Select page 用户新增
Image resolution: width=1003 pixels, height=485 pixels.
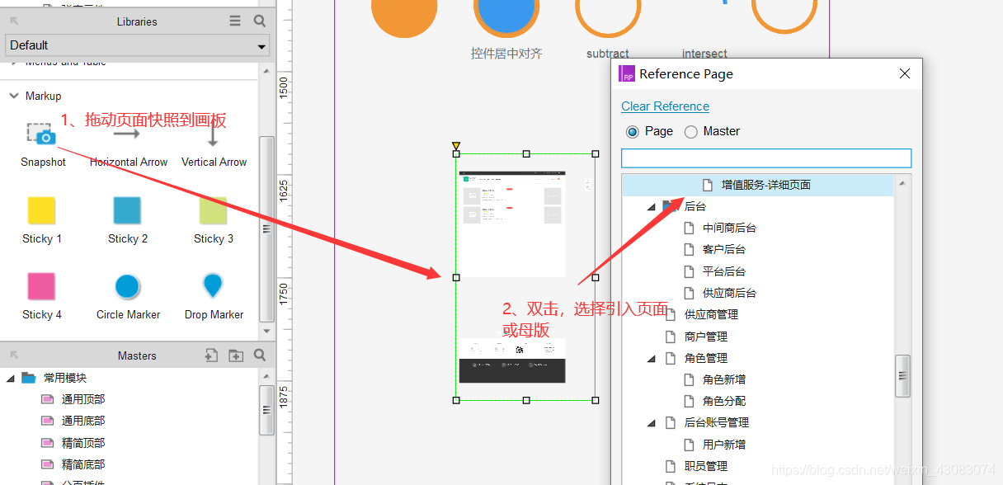pos(724,445)
